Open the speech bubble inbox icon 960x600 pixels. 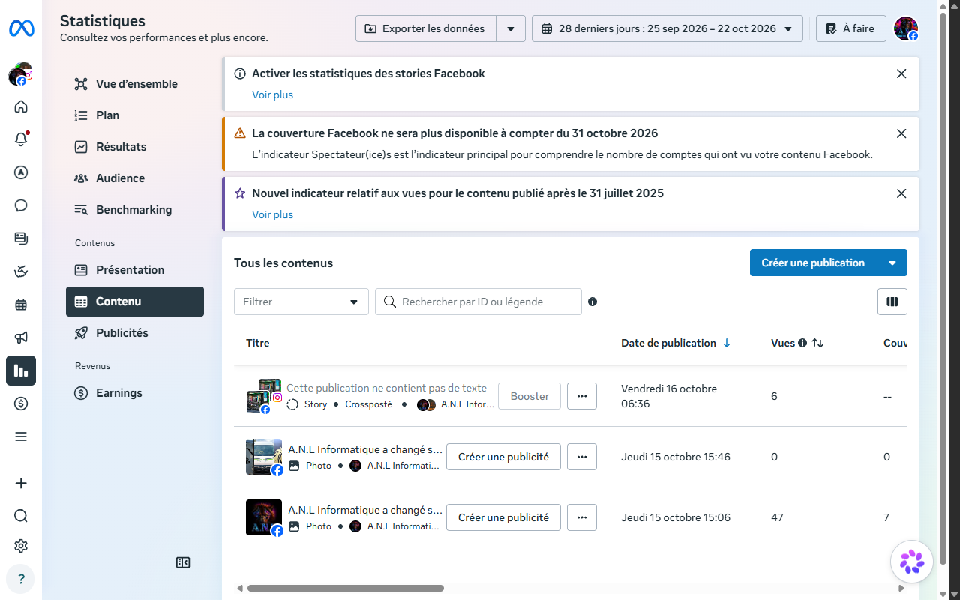21,205
